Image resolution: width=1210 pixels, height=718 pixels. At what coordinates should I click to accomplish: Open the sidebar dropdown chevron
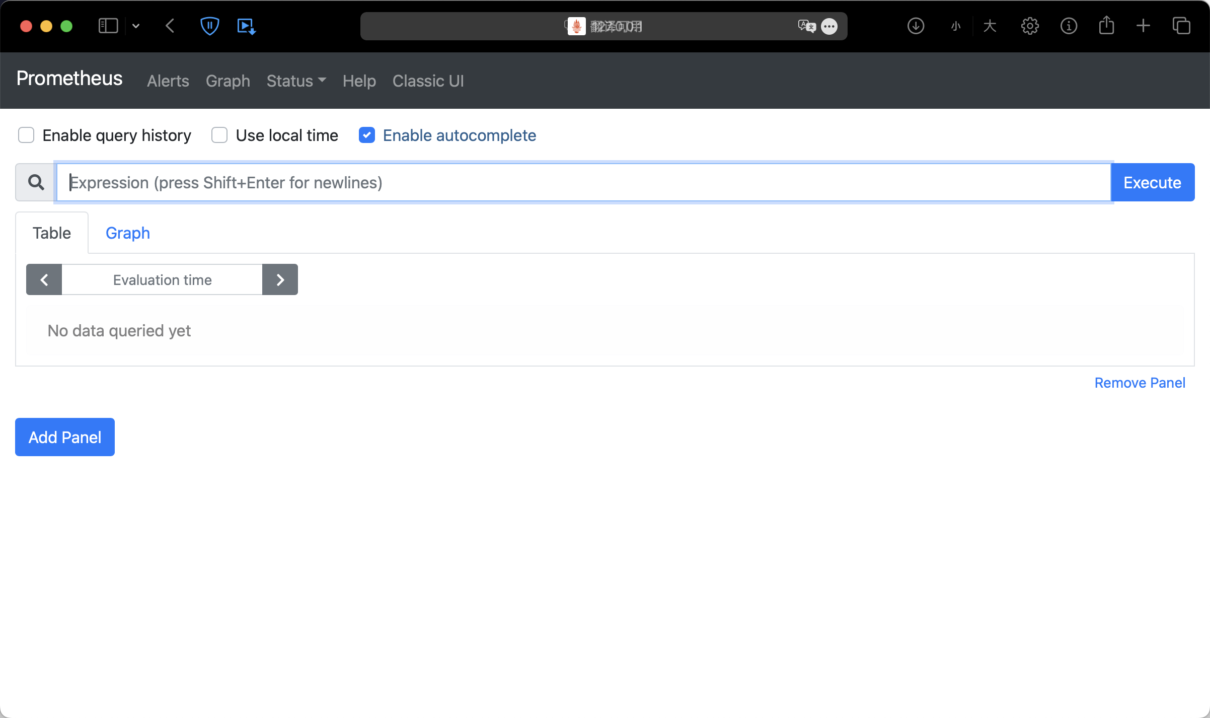tap(136, 26)
